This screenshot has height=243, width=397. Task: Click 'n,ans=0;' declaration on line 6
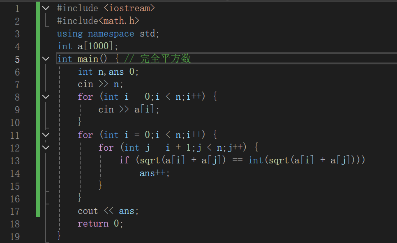[x=118, y=72]
